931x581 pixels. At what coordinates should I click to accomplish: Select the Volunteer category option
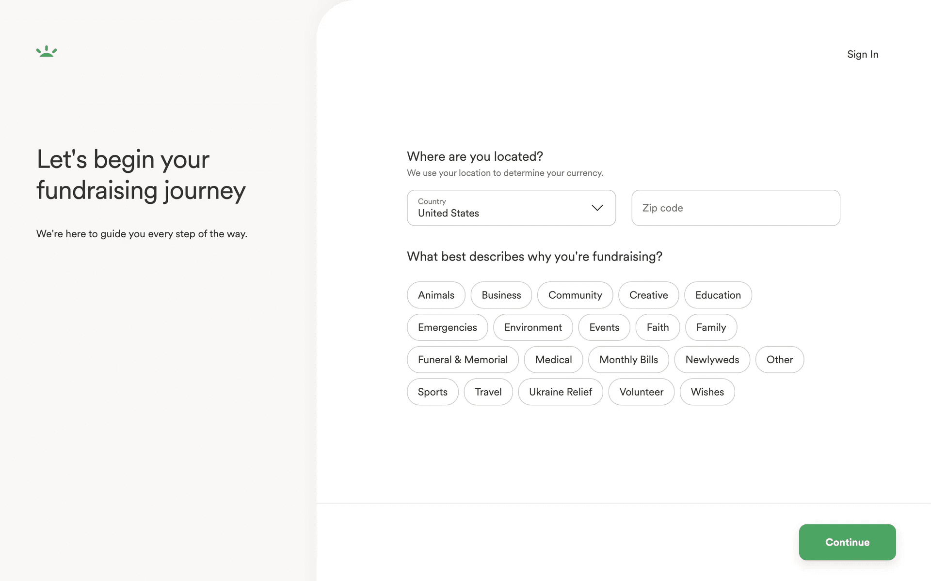(x=642, y=392)
